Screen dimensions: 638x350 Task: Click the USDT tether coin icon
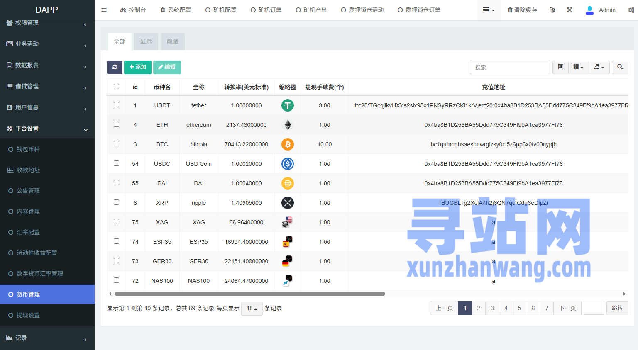coord(287,105)
